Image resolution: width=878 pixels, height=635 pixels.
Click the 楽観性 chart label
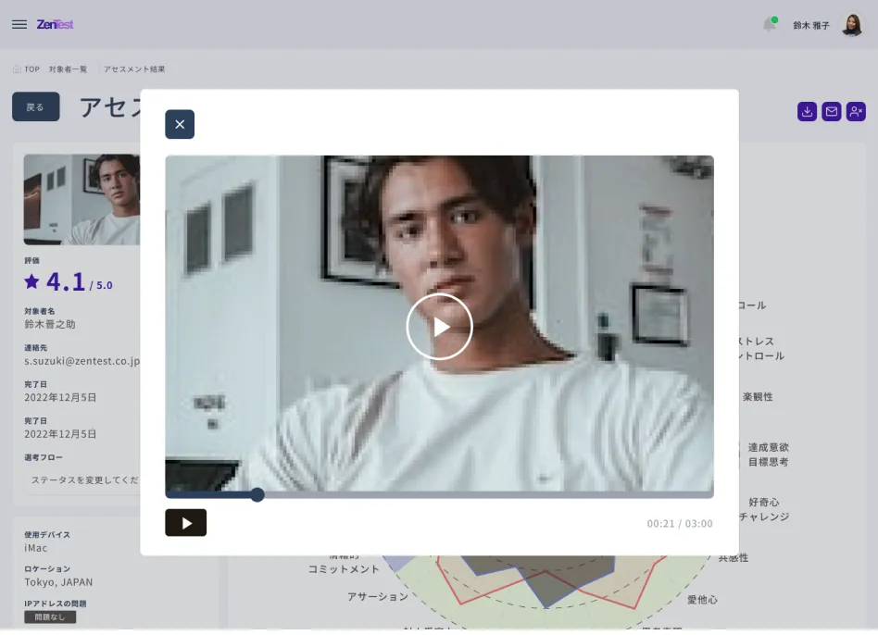[759, 397]
